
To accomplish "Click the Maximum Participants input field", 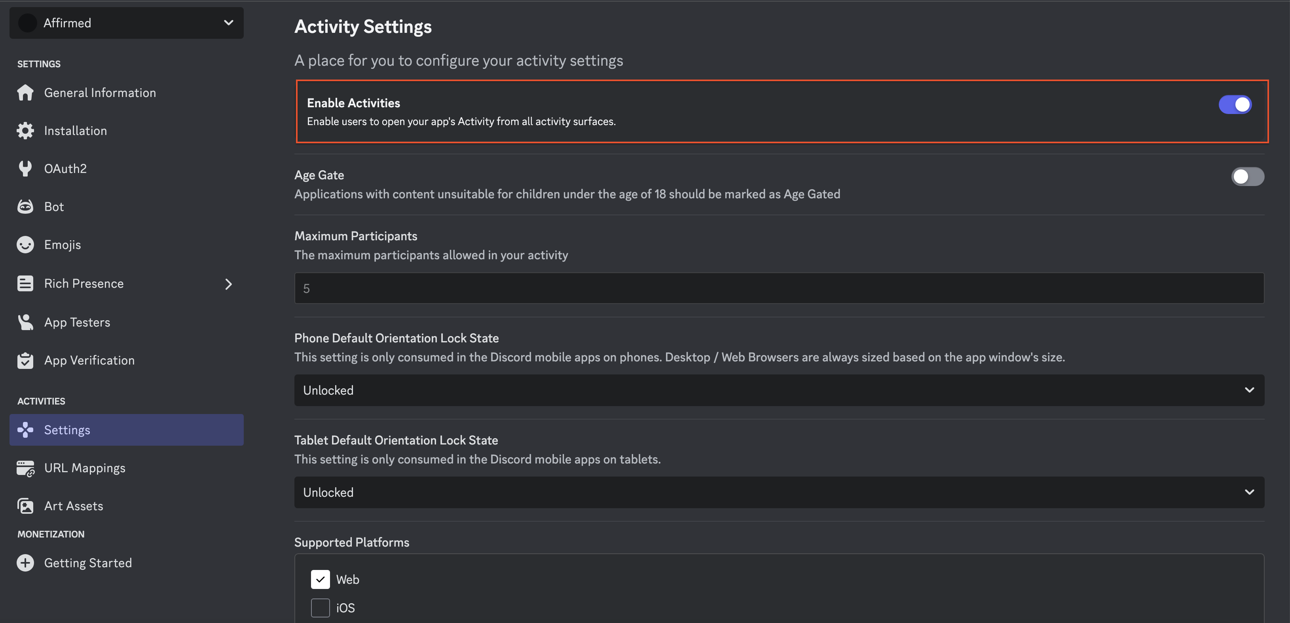I will (779, 288).
